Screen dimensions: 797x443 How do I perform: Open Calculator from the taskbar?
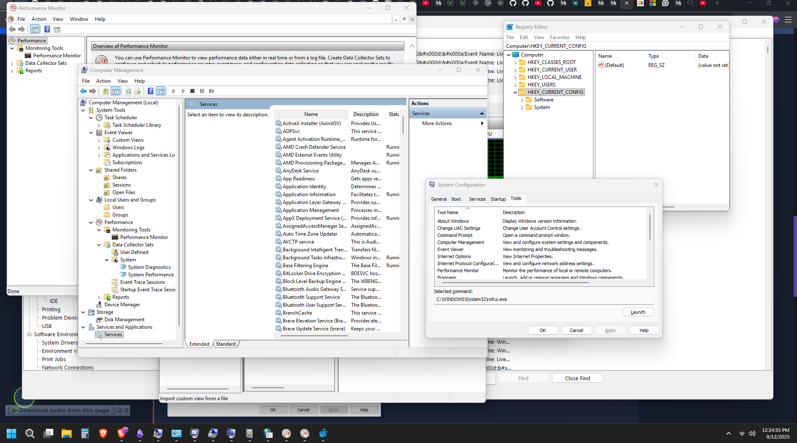click(x=85, y=433)
